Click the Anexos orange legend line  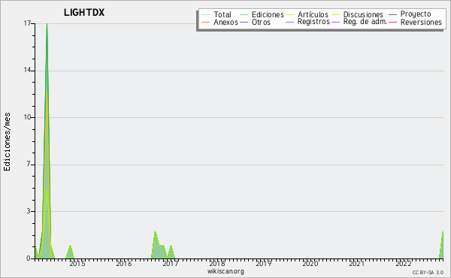[206, 22]
